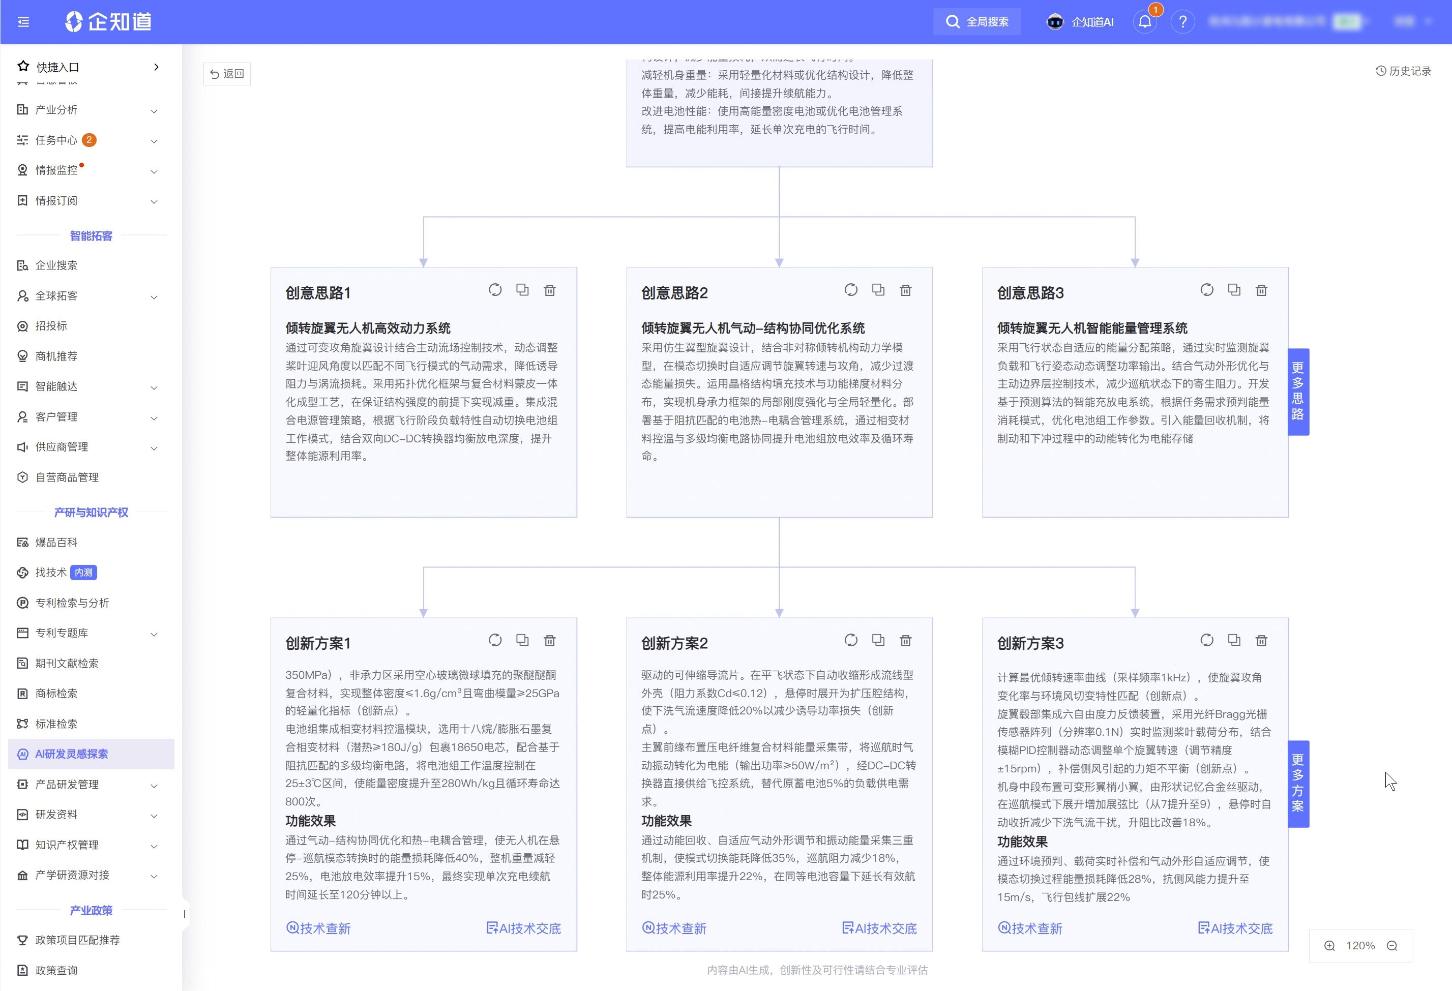Open 专利检索与分析 in sidebar
Viewport: 1452px width, 991px height.
pos(72,603)
